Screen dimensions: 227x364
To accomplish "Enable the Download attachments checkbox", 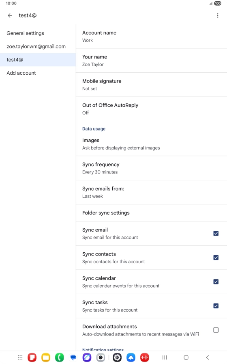I will click(x=216, y=330).
